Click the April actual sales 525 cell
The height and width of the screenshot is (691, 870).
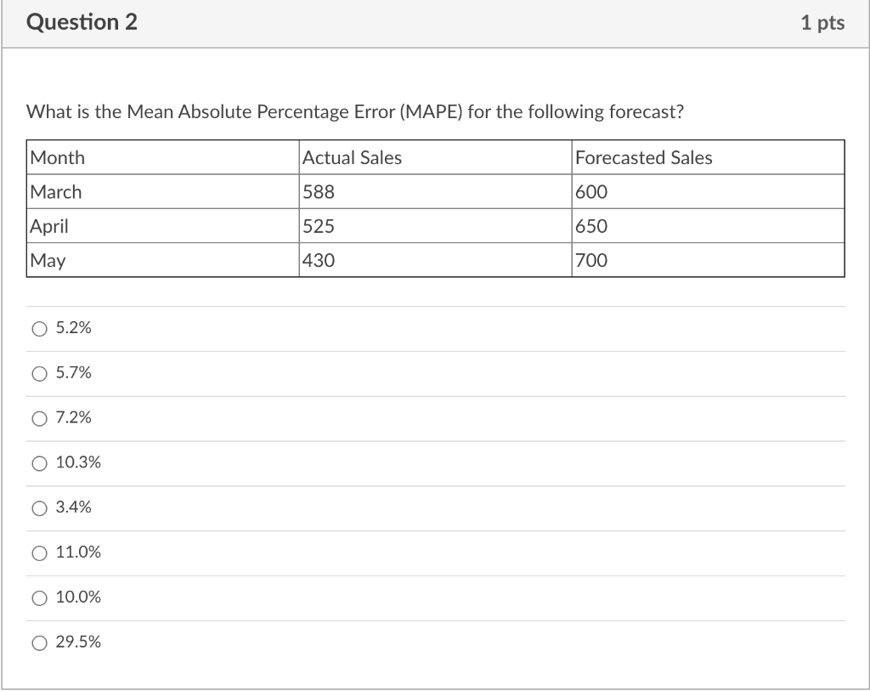click(x=319, y=226)
